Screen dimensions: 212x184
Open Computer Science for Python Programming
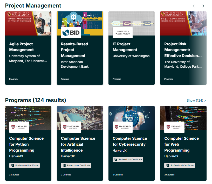tap(26, 144)
